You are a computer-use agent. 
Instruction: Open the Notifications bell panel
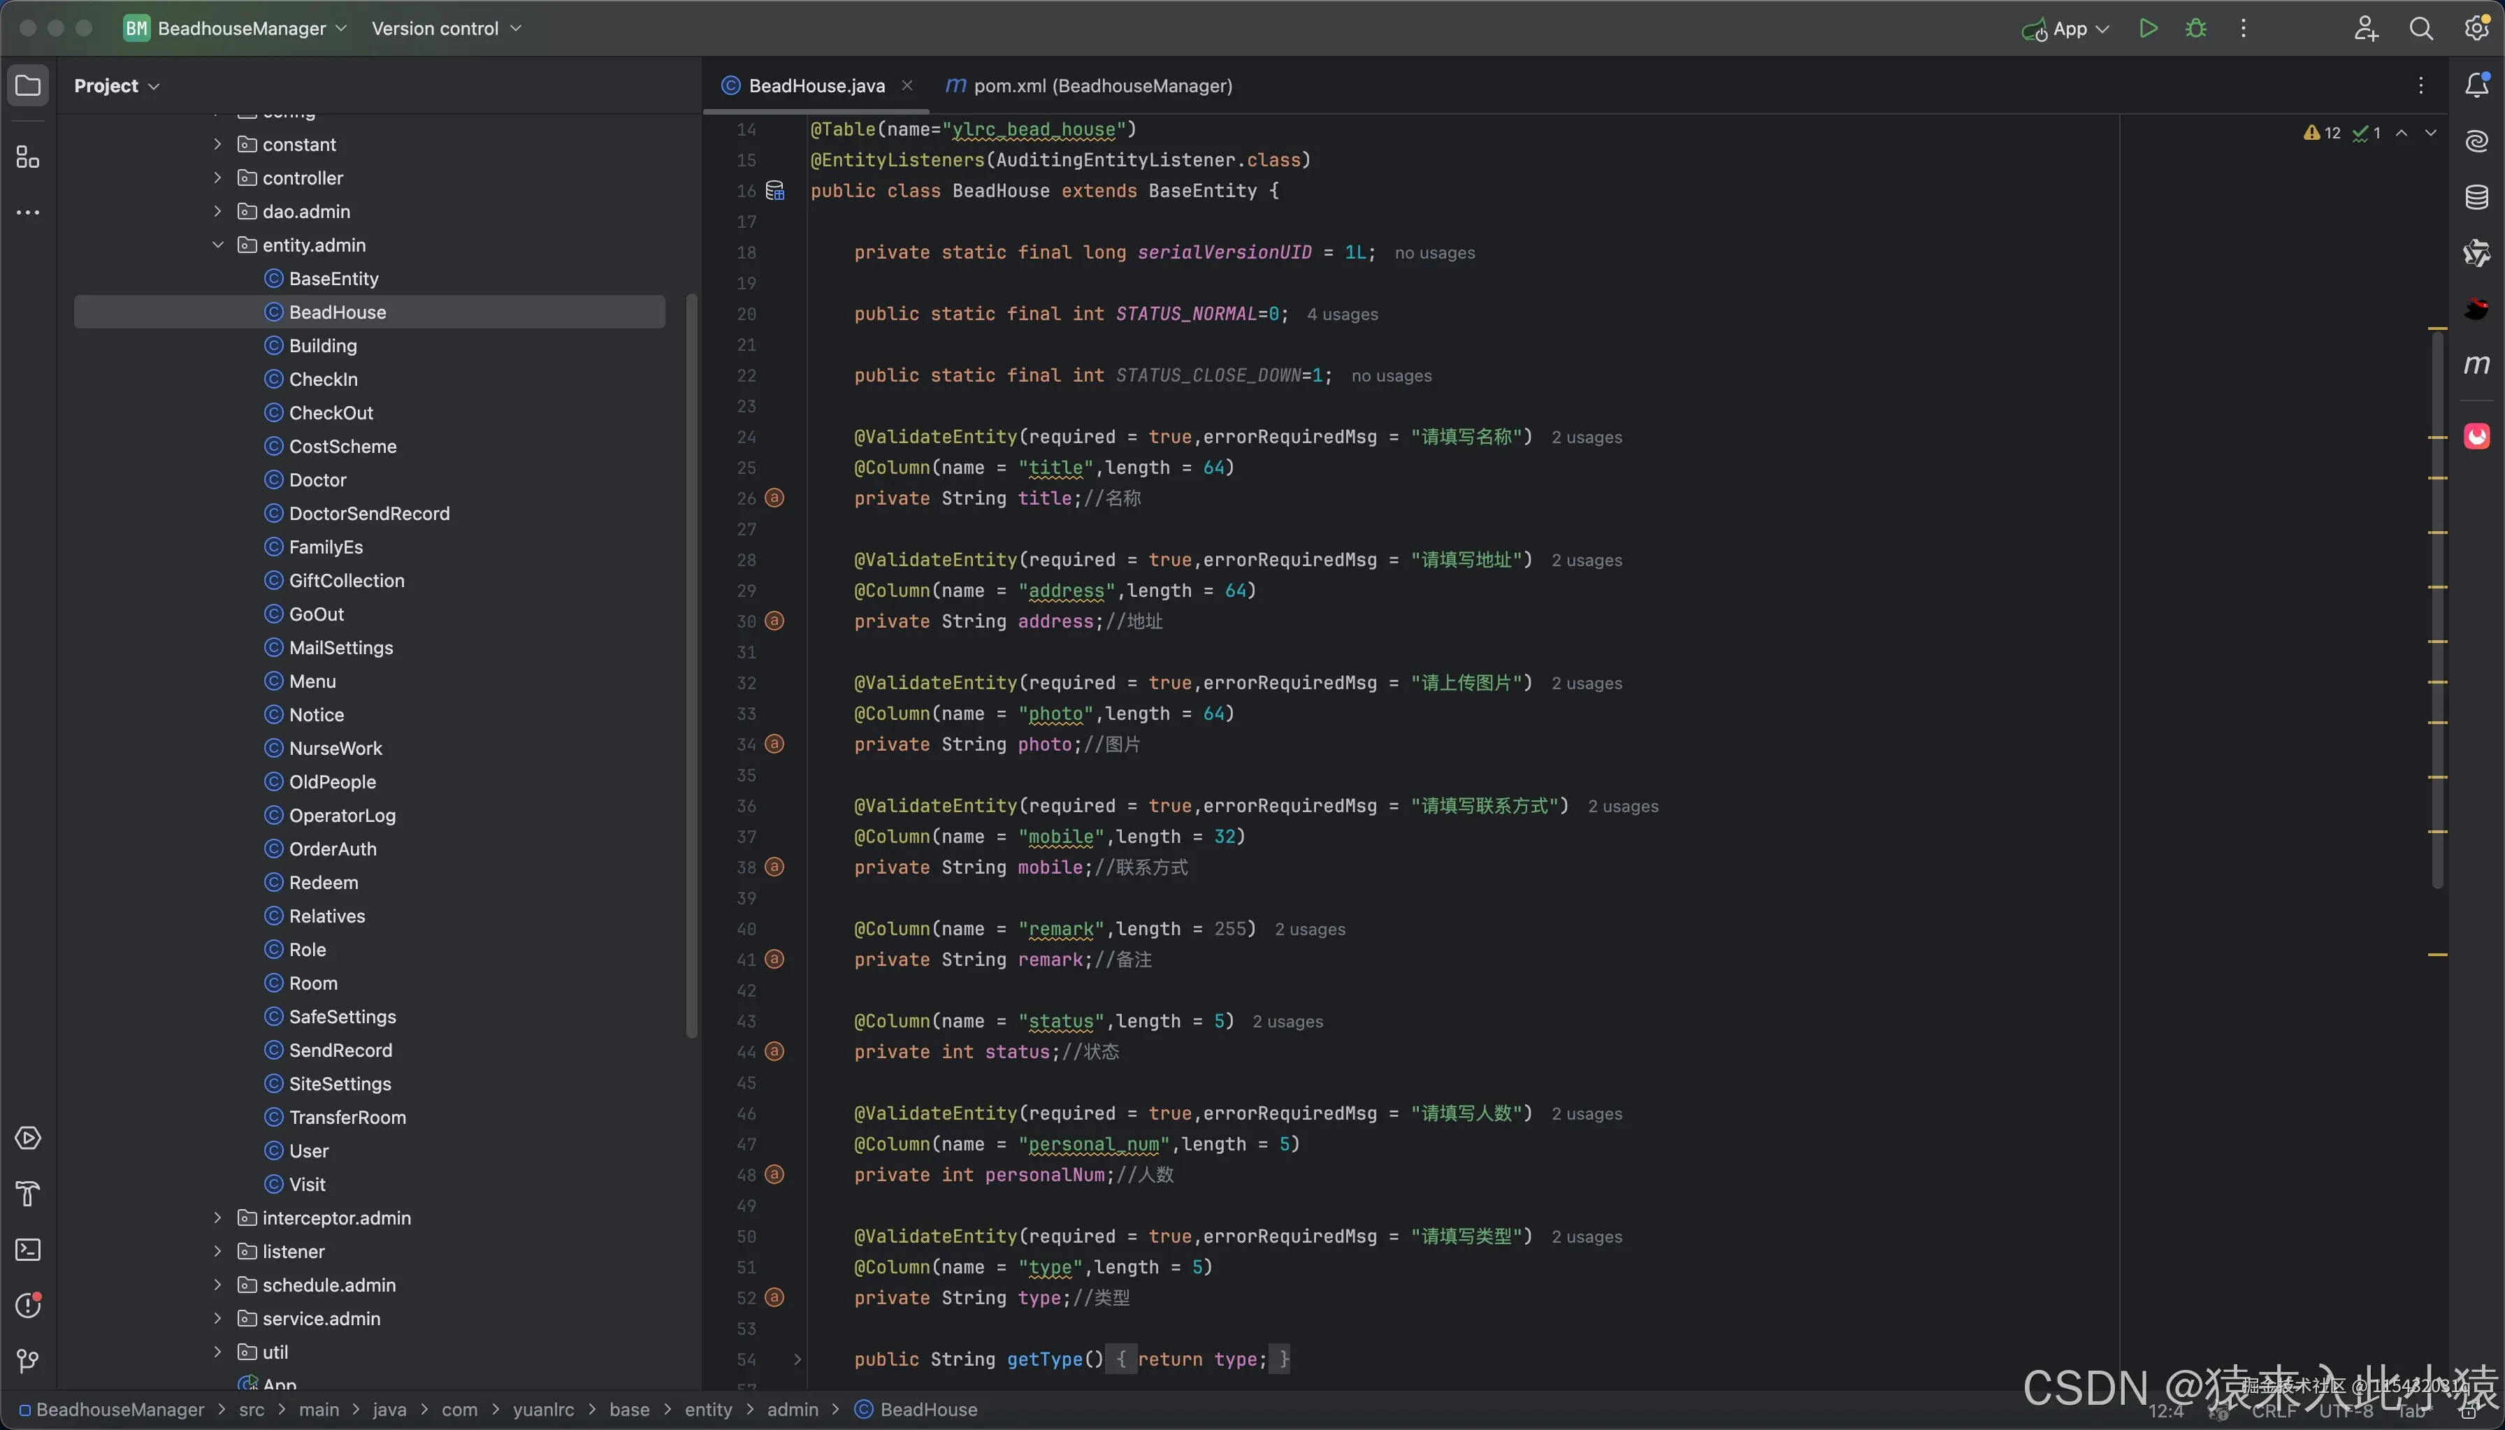tap(2476, 85)
